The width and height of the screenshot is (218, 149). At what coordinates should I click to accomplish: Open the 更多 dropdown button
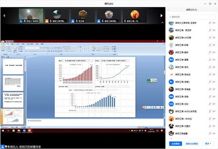[208, 144]
